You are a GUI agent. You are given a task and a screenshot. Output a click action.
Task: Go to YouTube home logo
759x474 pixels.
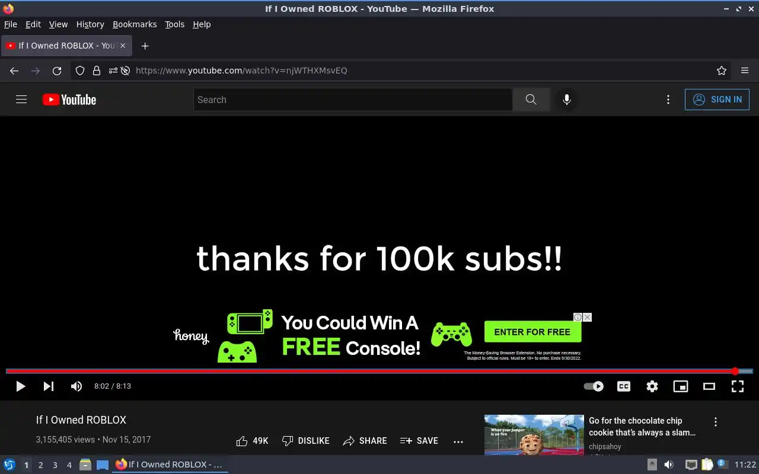point(69,100)
